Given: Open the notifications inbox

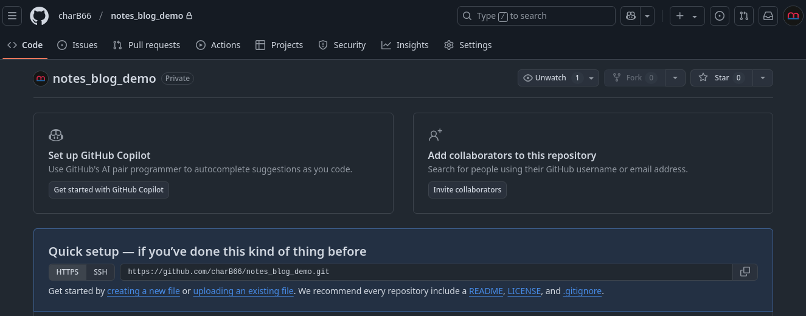Looking at the screenshot, I should coord(768,16).
